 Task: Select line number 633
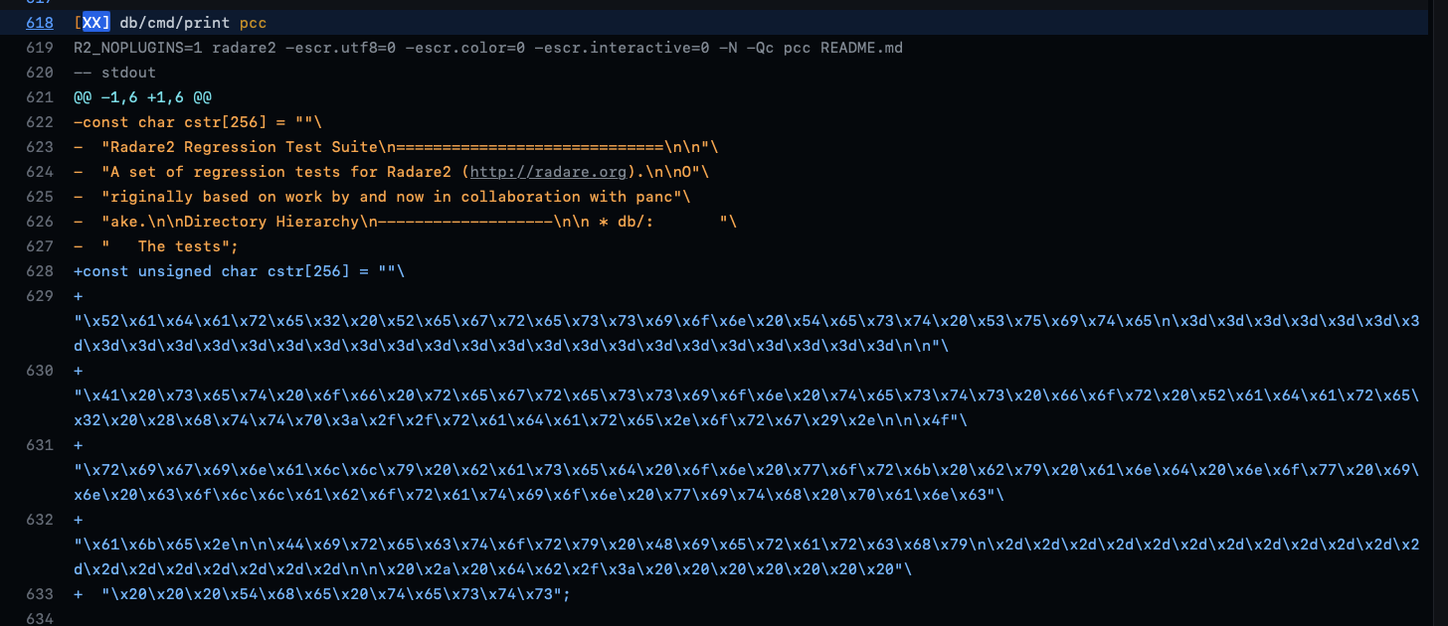click(x=41, y=594)
